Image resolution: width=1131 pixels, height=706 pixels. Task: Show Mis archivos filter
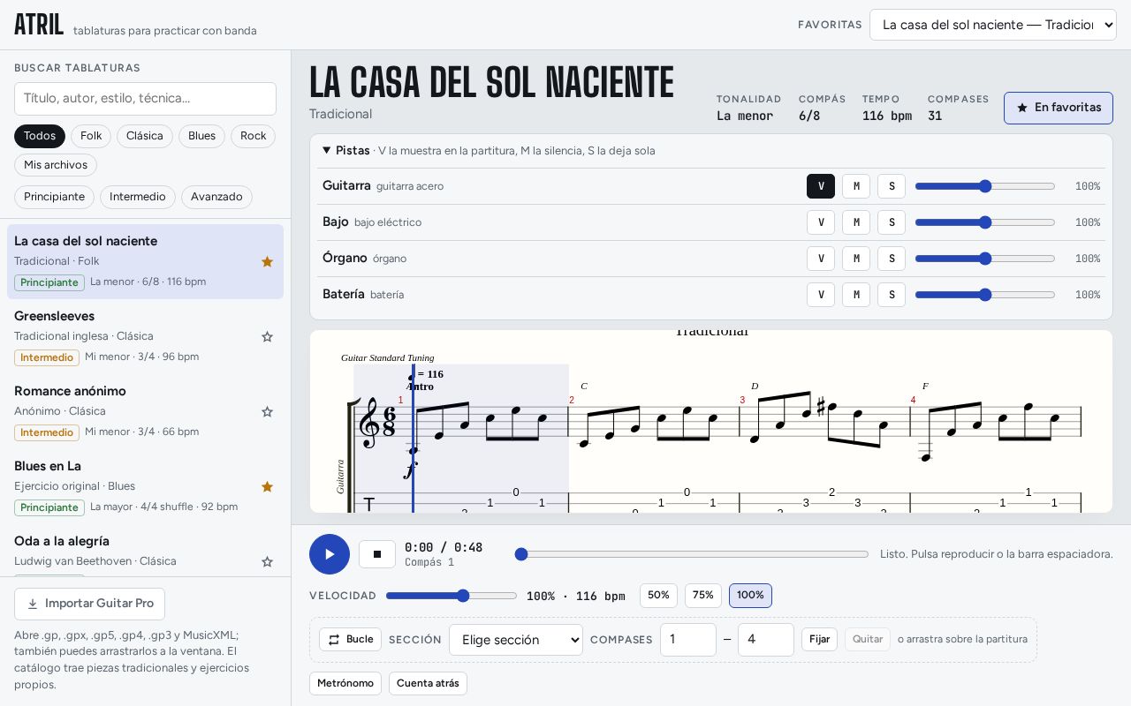tap(56, 165)
